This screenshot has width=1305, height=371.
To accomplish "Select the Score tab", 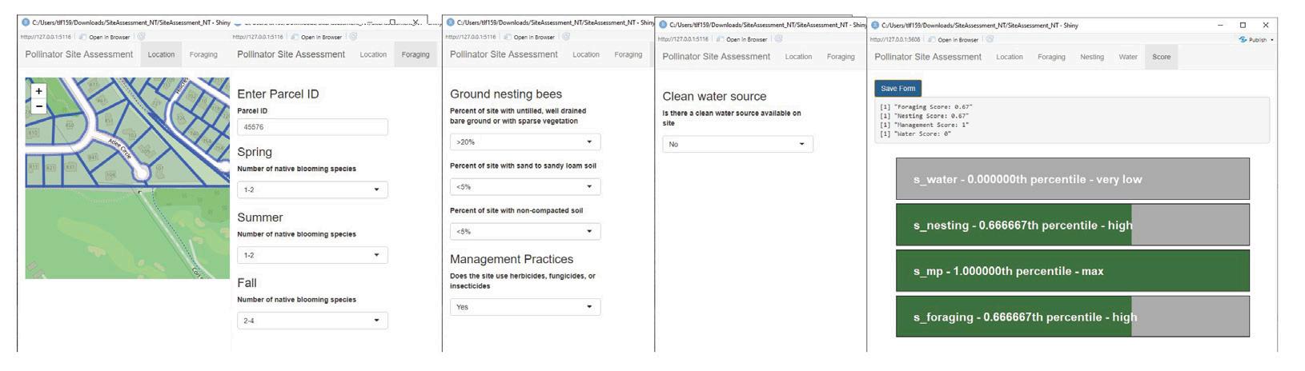I will (x=1161, y=57).
